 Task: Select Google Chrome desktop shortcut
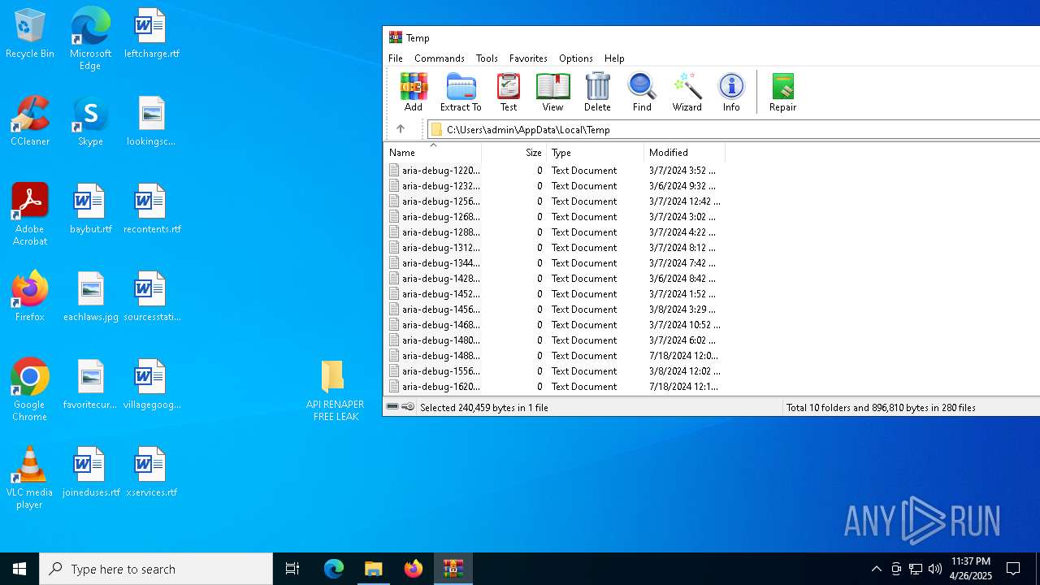point(30,390)
